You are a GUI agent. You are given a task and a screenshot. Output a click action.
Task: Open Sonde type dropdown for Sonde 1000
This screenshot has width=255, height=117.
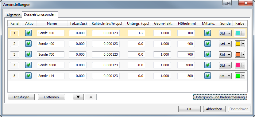coord(225,65)
